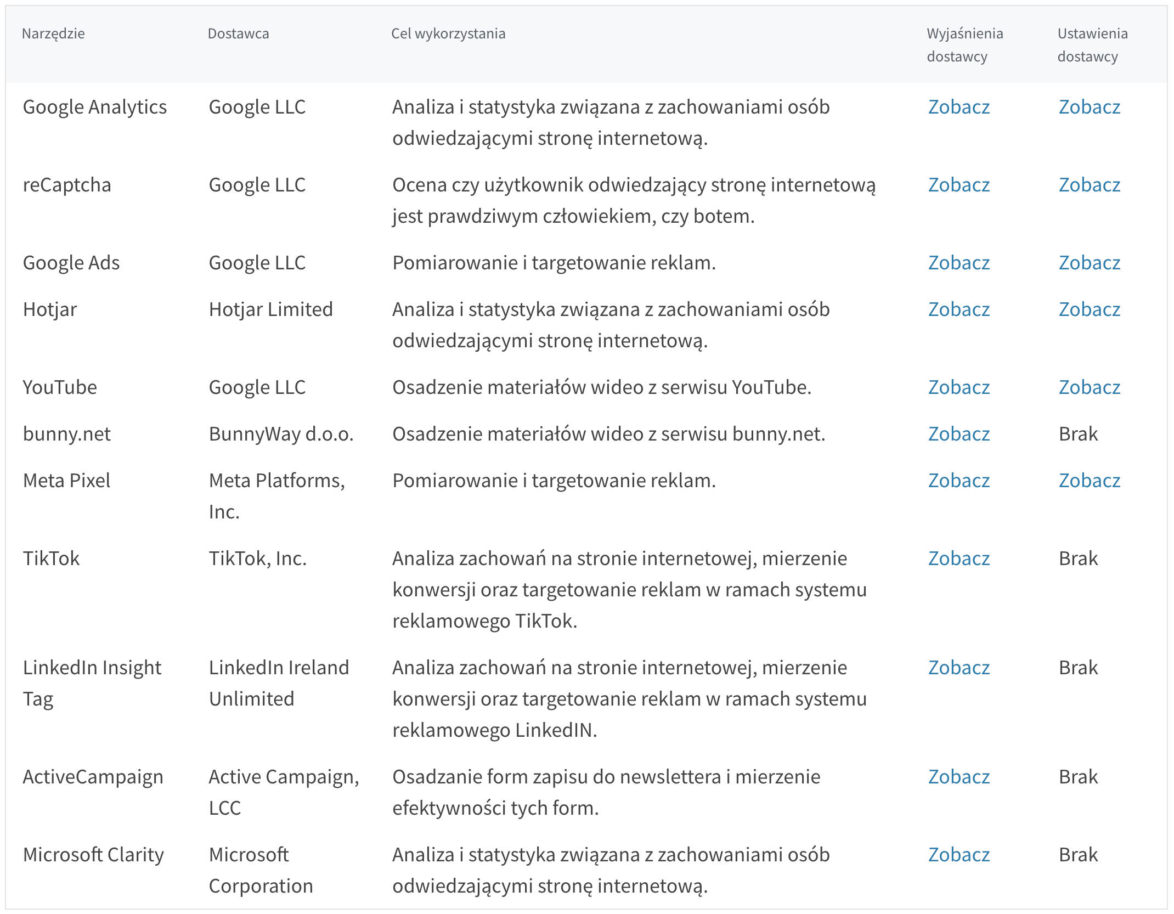The height and width of the screenshot is (914, 1174).
Task: Open Google Ads settings Zobacz link
Action: [x=1089, y=263]
